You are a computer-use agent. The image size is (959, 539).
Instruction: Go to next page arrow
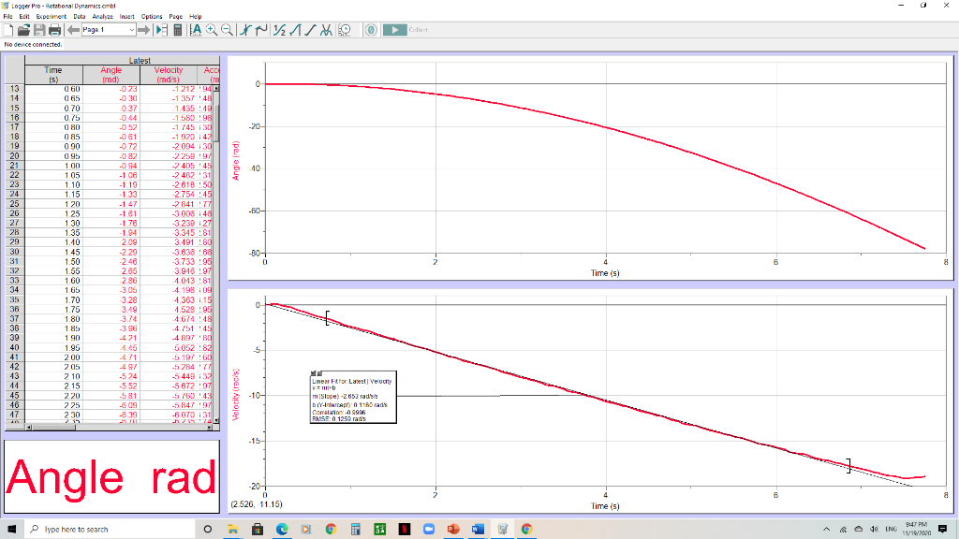click(x=143, y=30)
